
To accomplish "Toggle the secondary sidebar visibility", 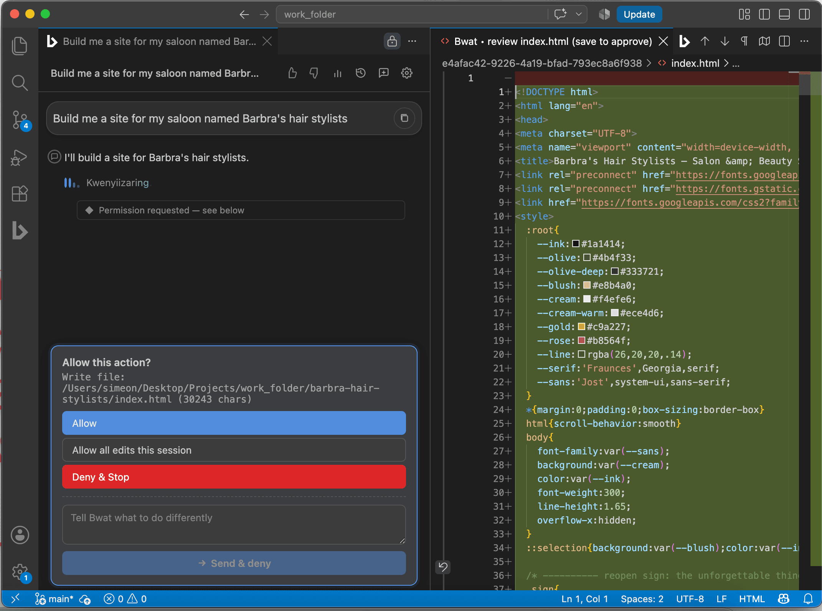I will (804, 14).
